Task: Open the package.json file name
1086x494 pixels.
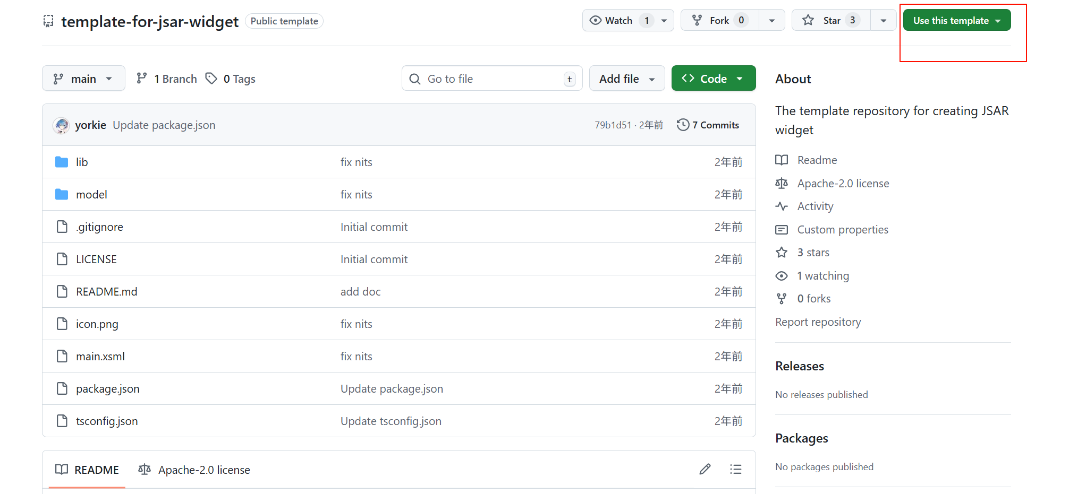Action: point(108,388)
